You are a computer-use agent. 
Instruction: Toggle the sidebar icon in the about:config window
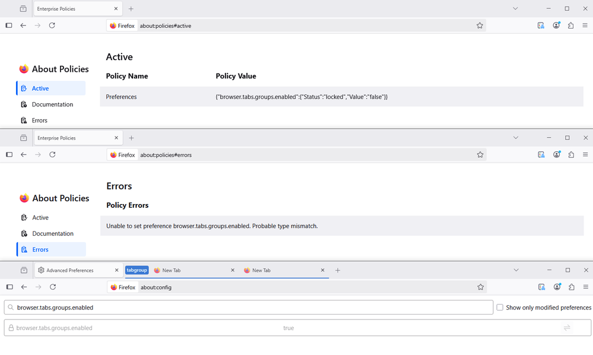9,287
